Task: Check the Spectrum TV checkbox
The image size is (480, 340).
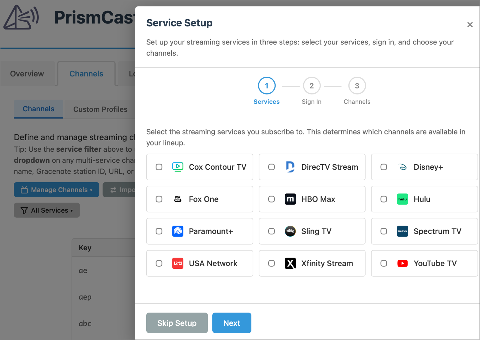Action: [384, 231]
